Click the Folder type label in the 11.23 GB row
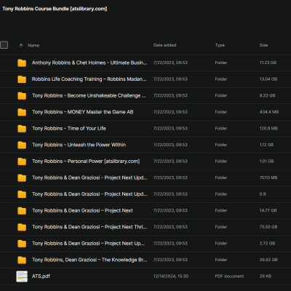The height and width of the screenshot is (291, 291). click(x=221, y=63)
